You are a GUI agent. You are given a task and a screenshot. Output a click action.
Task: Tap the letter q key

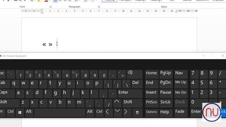pyautogui.click(x=15, y=84)
